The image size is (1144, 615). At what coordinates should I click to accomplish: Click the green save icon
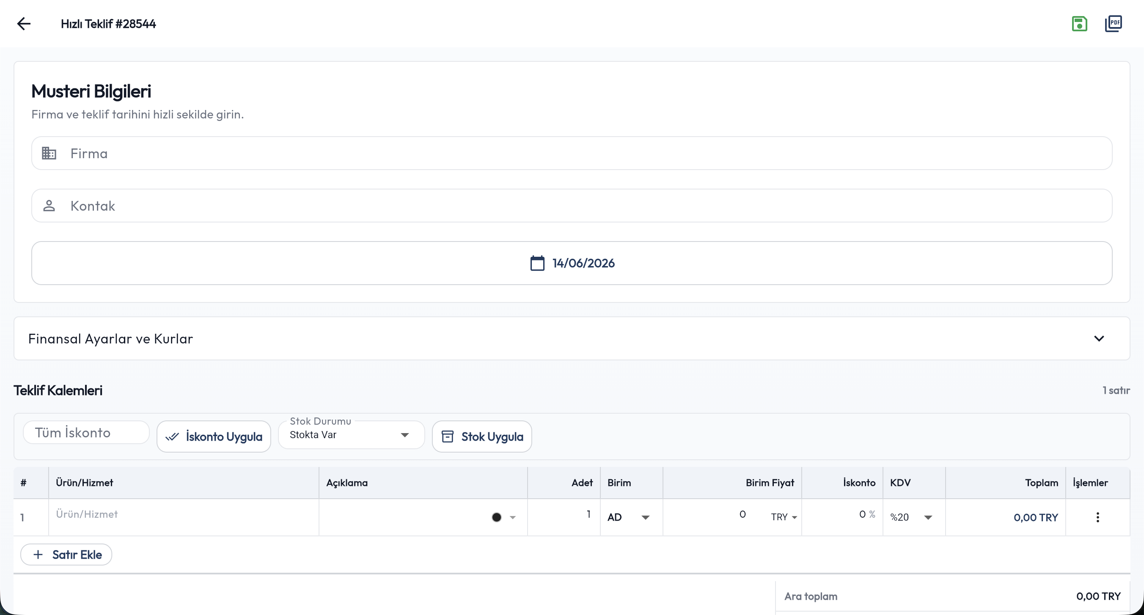click(1079, 24)
